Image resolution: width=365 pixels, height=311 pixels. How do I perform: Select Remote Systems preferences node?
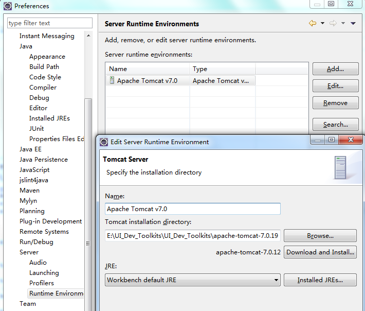(44, 232)
